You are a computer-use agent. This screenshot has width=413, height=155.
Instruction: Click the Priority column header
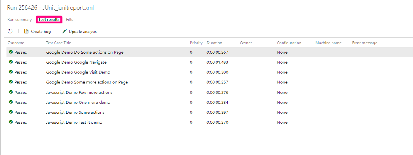pyautogui.click(x=196, y=43)
